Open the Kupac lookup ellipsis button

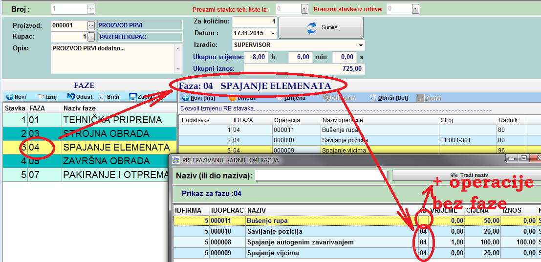coord(91,37)
